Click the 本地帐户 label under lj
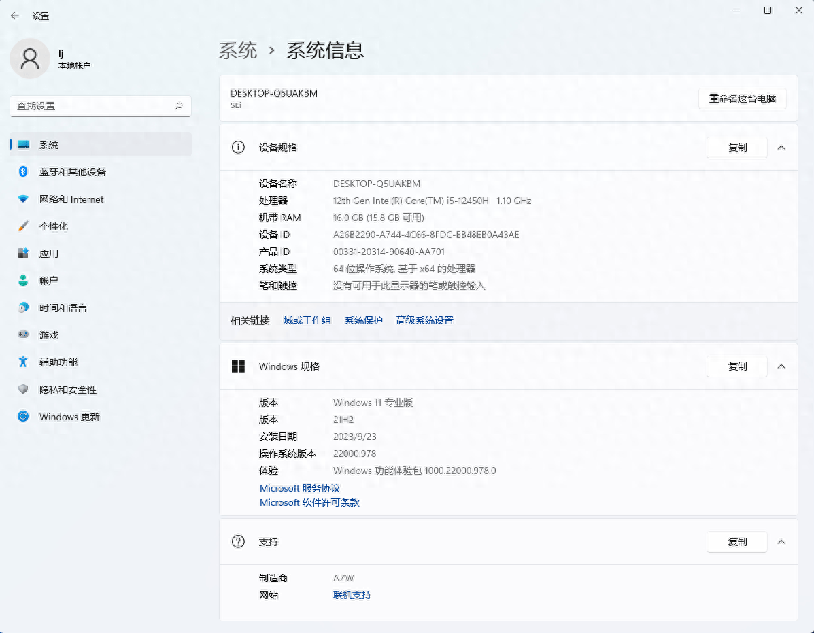Screen dimensions: 814x633 75,66
